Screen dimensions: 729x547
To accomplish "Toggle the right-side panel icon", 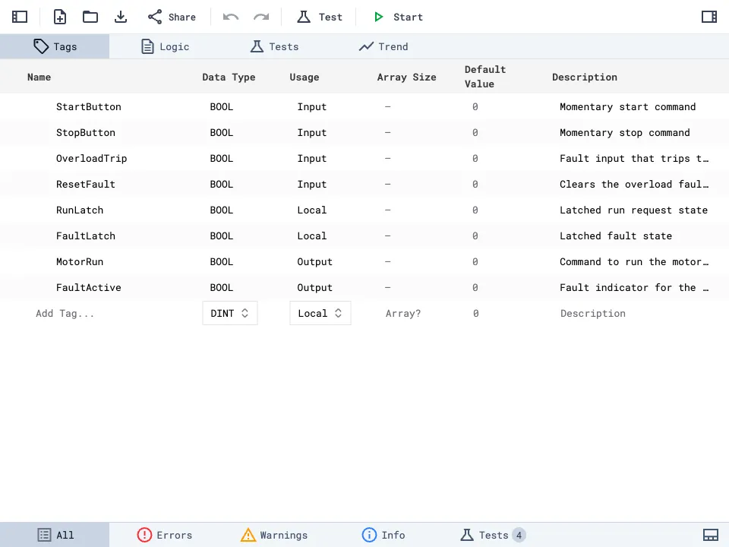I will (x=708, y=15).
